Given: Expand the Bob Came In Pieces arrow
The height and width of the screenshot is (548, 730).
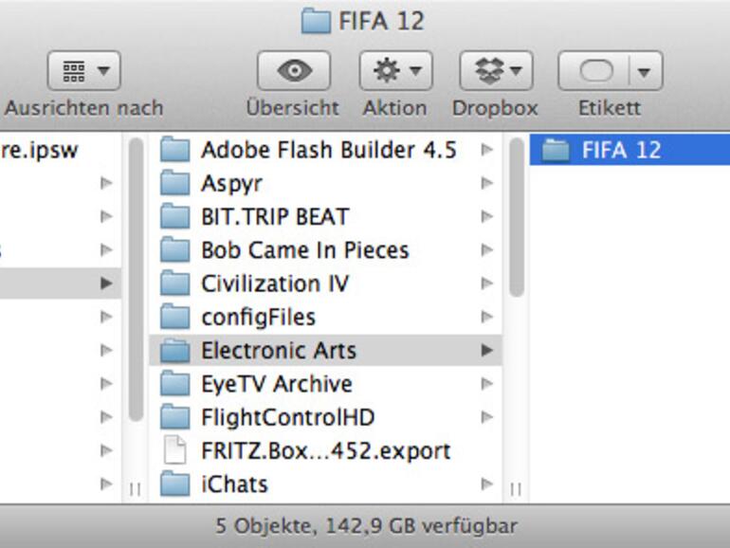Looking at the screenshot, I should tap(486, 250).
